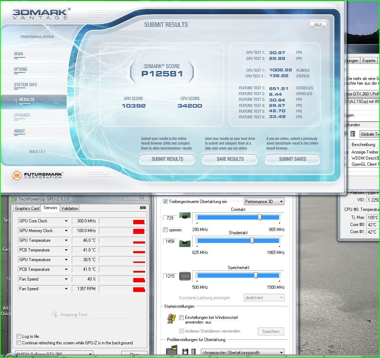Click the Futuremark orange logo icon
Image resolution: width=380 pixels, height=358 pixels.
click(x=17, y=175)
